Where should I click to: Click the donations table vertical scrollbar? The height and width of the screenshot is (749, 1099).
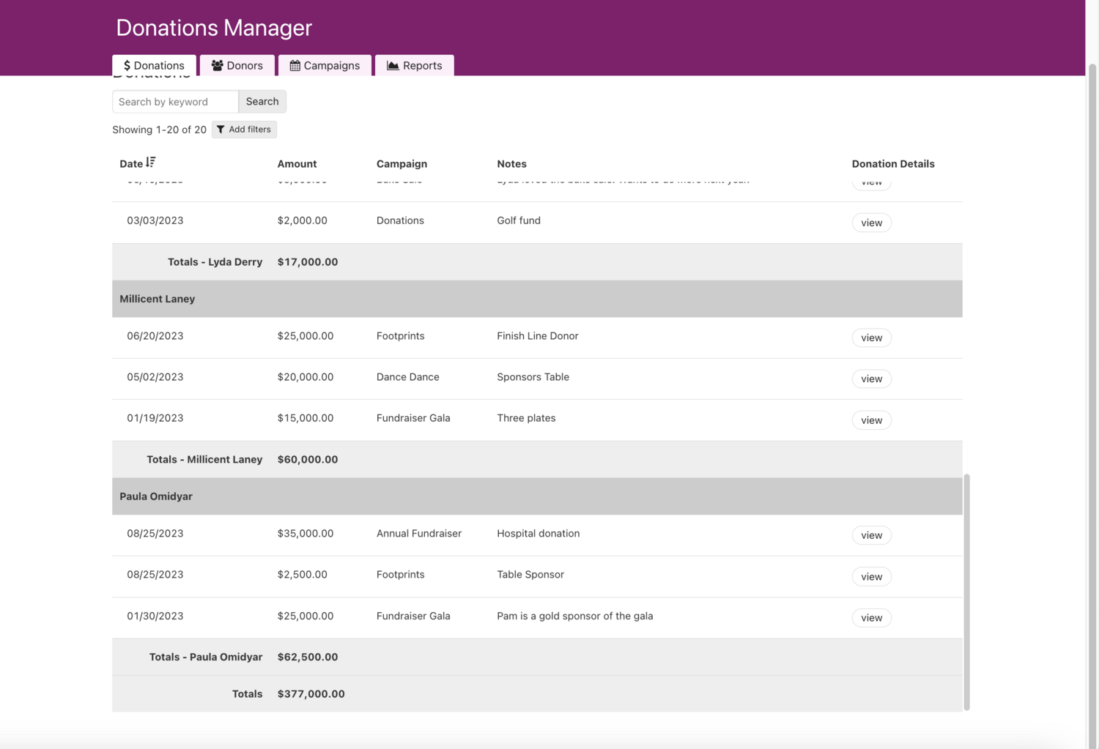point(966,592)
